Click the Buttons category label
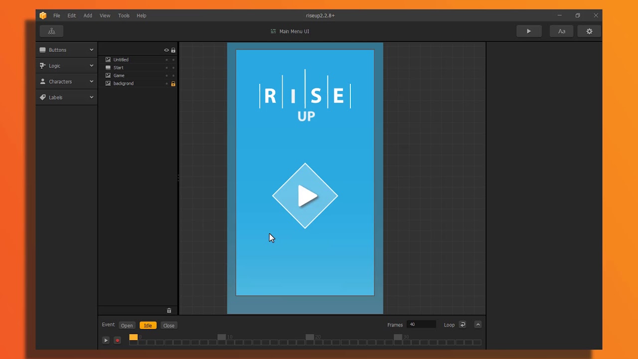Screen dimensions: 638x359 (x=58, y=50)
